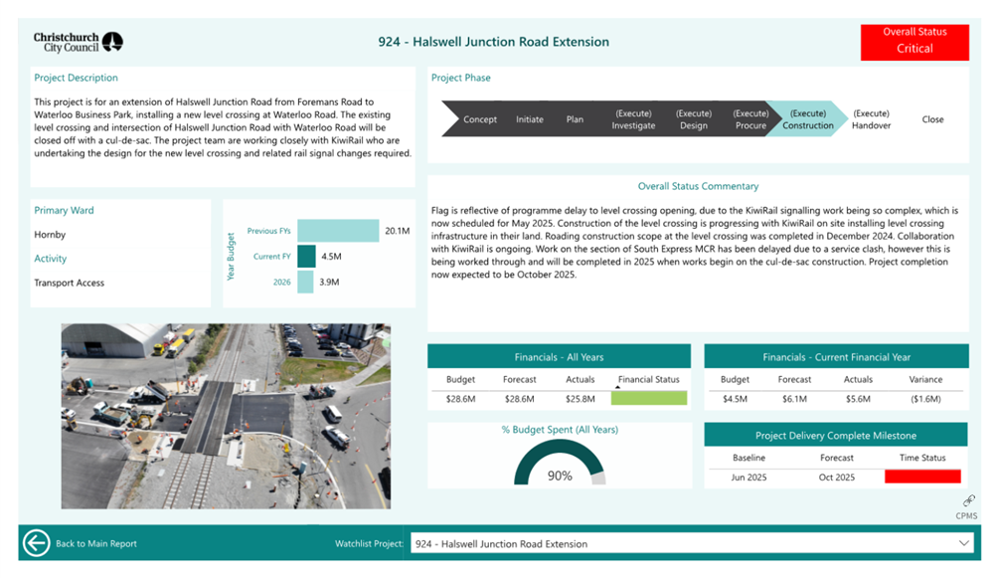Select the Watchlist Project combo box field

[x=686, y=544]
